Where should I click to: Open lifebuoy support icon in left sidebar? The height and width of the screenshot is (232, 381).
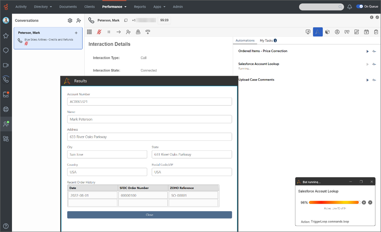coord(6,109)
